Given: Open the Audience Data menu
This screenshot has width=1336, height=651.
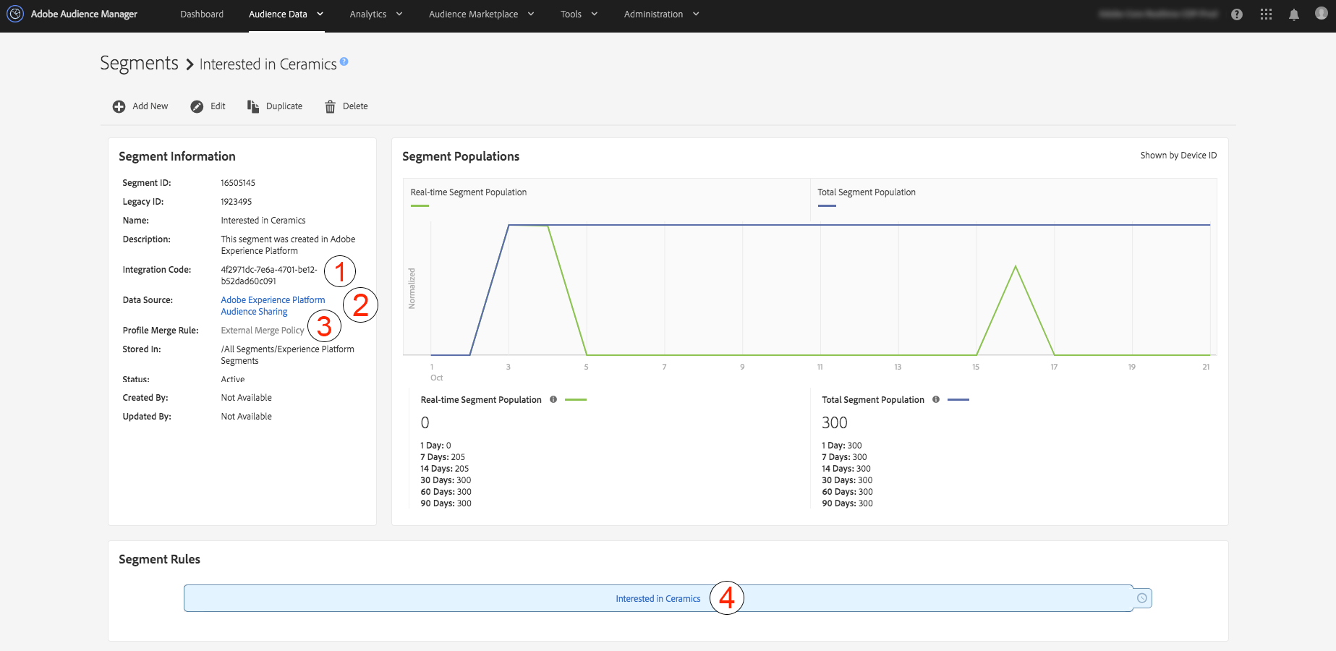Looking at the screenshot, I should coord(278,14).
